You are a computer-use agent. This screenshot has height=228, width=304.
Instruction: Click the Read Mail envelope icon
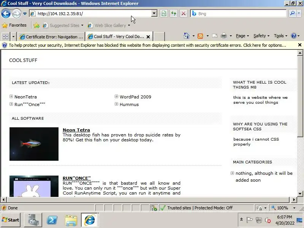(215, 36)
